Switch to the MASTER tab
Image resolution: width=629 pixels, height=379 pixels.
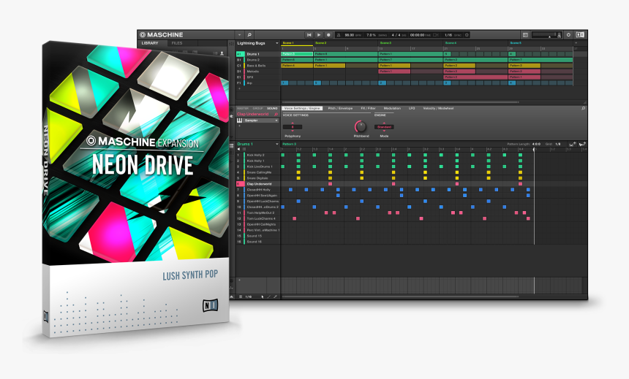click(242, 109)
